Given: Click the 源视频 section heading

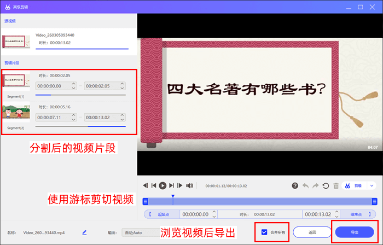Looking at the screenshot, I should pos(10,21).
